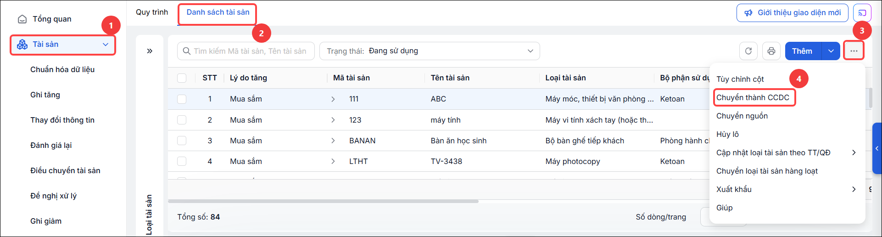Viewport: 882px width, 237px height.
Task: Click the horizontal table scrollbar
Action: coord(324,201)
